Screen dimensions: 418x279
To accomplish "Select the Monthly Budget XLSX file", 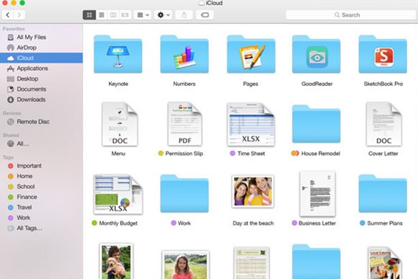I will [118, 194].
